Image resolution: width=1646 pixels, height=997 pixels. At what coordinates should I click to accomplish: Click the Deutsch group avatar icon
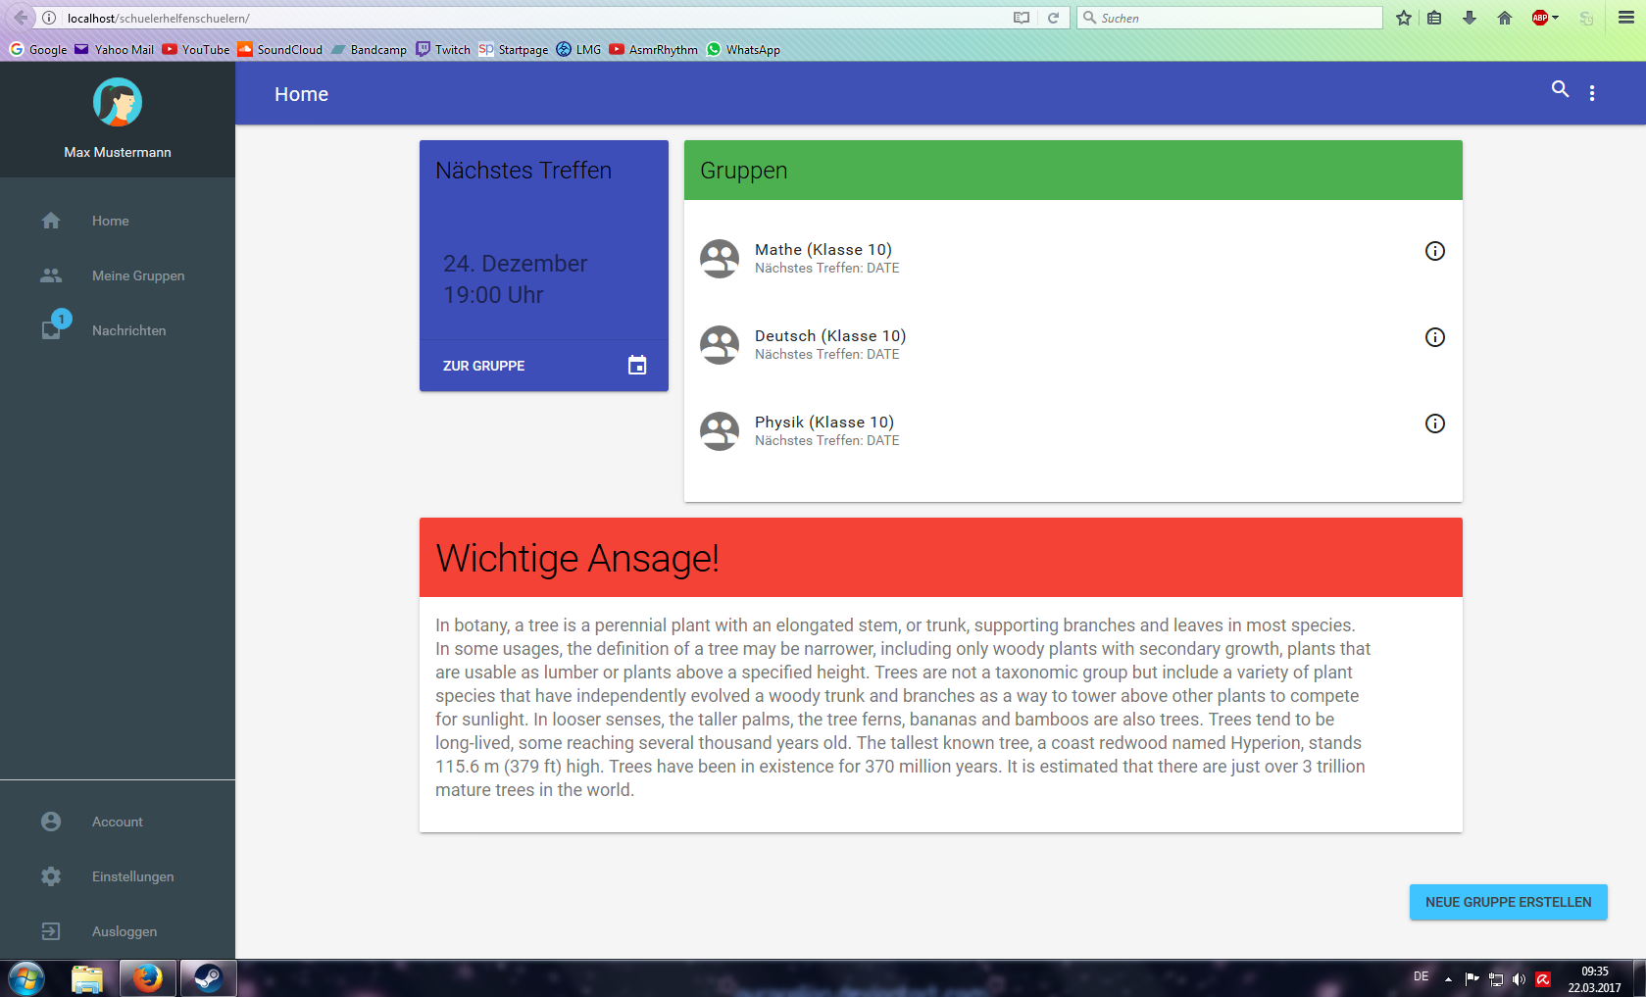pyautogui.click(x=720, y=345)
